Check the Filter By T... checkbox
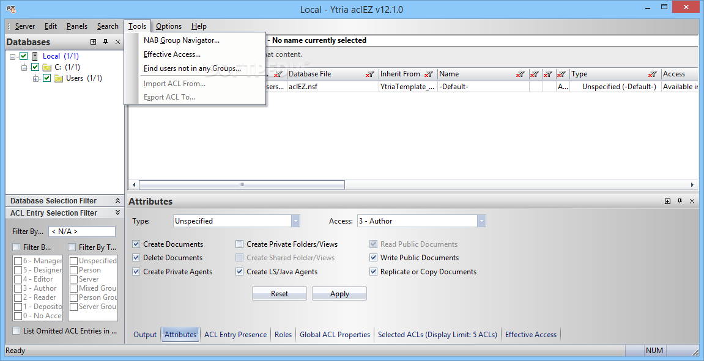The image size is (704, 361). pos(72,247)
